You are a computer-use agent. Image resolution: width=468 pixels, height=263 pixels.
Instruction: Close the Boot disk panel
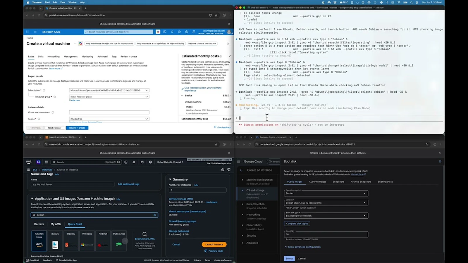(x=440, y=161)
